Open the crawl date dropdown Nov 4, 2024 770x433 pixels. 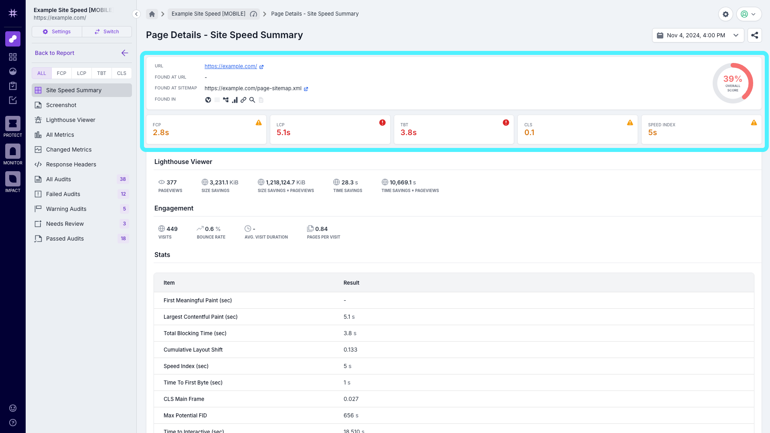[x=698, y=35]
